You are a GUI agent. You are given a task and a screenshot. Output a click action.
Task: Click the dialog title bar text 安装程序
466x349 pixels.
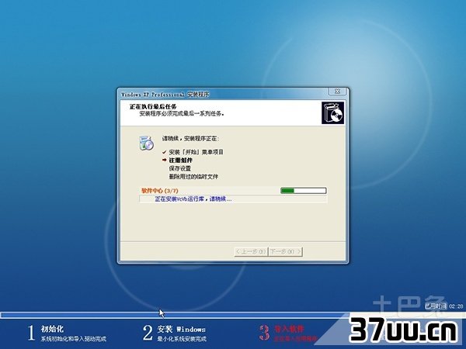point(198,95)
